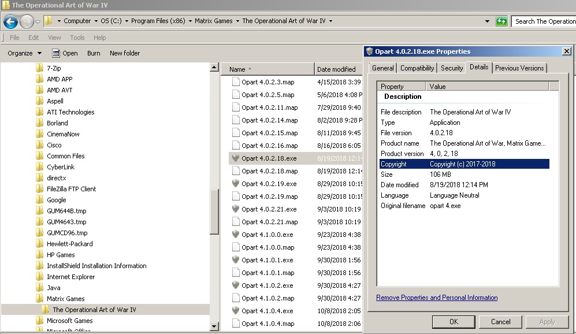Click OK in the Properties dialog
The image size is (576, 334).
(x=454, y=321)
